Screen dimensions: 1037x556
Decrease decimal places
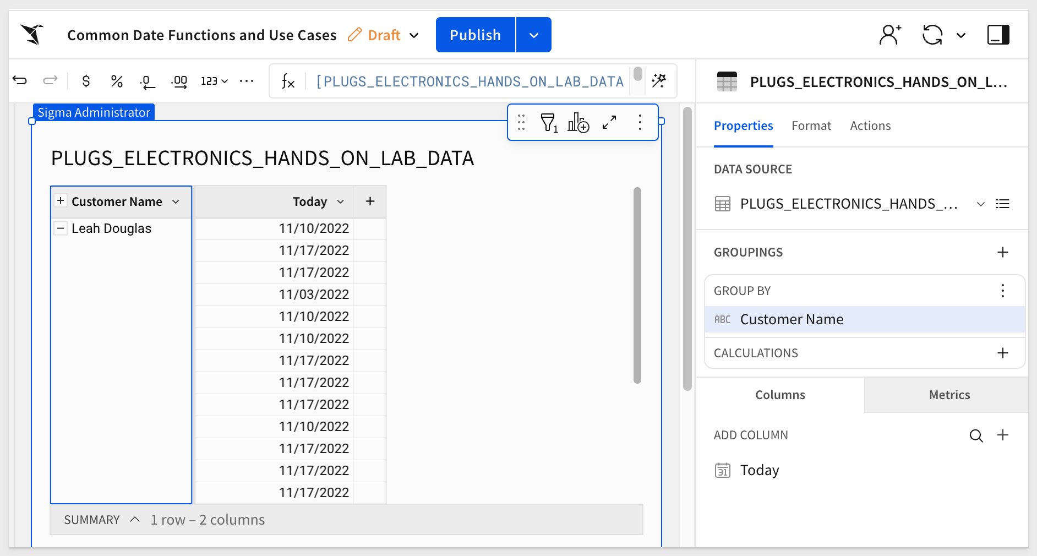click(147, 82)
